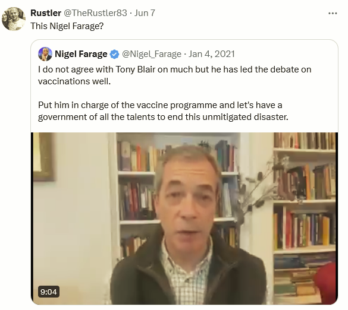Click the framed picture in the video's corner
The image size is (348, 310).
click(x=43, y=156)
